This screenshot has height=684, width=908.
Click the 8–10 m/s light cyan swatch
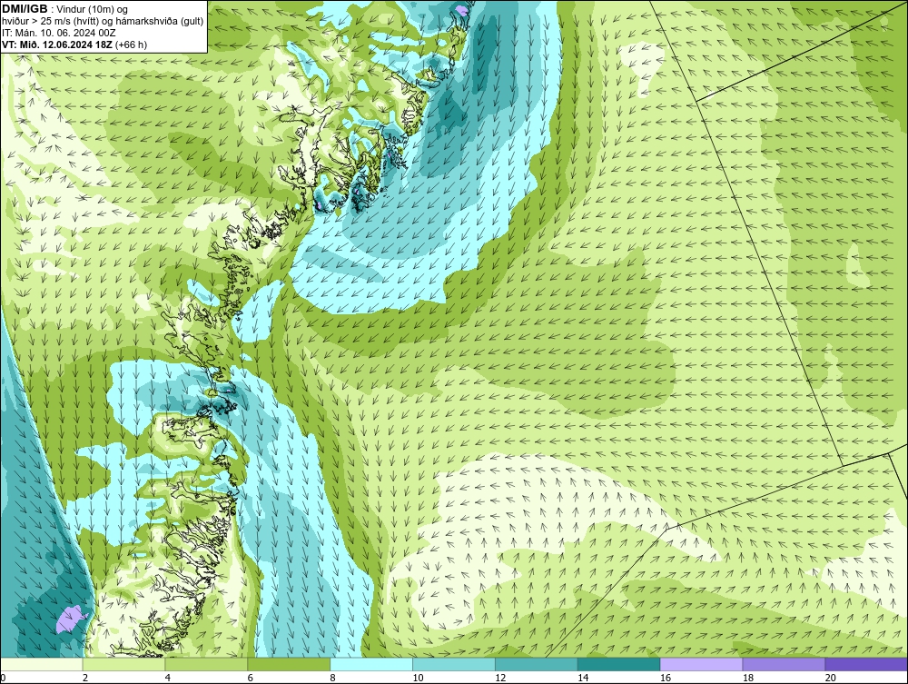(371, 664)
